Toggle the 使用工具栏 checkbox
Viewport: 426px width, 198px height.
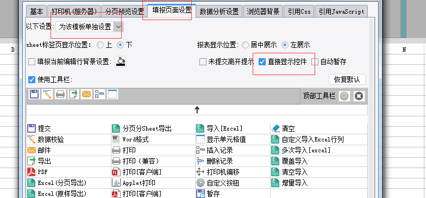pyautogui.click(x=32, y=79)
